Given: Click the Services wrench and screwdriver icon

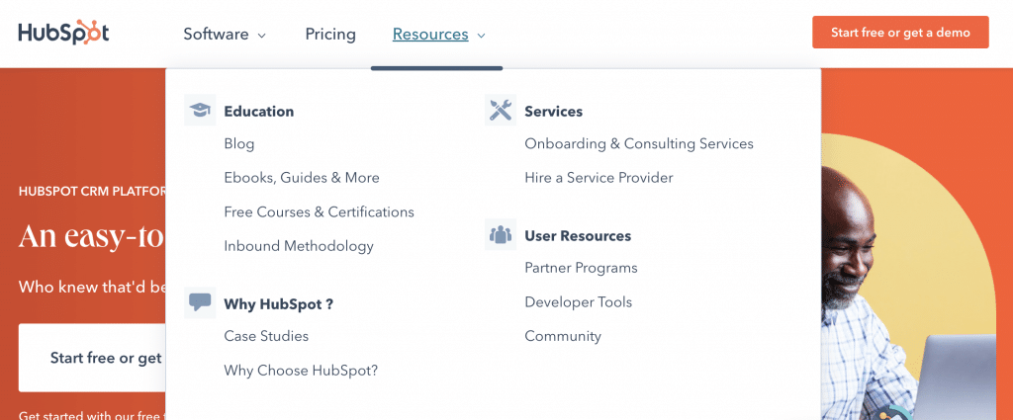Looking at the screenshot, I should pyautogui.click(x=501, y=111).
